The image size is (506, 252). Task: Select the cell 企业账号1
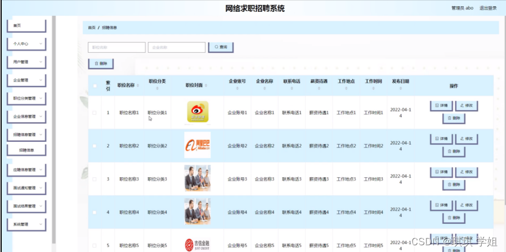point(237,113)
